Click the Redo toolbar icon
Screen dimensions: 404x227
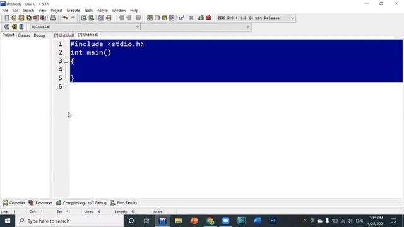73,18
